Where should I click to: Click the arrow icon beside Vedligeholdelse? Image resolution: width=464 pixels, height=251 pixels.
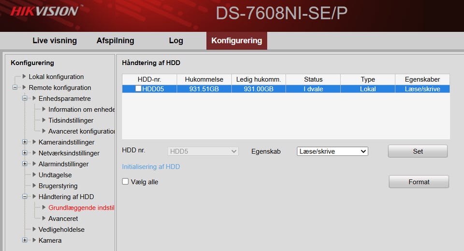pyautogui.click(x=34, y=229)
